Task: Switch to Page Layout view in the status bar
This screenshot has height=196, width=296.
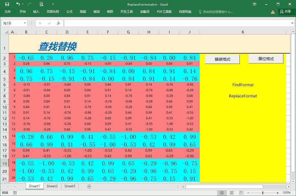Action: click(232, 193)
